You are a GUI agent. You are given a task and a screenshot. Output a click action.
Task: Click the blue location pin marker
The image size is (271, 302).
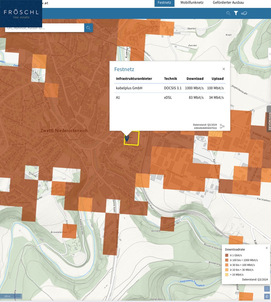(x=127, y=138)
